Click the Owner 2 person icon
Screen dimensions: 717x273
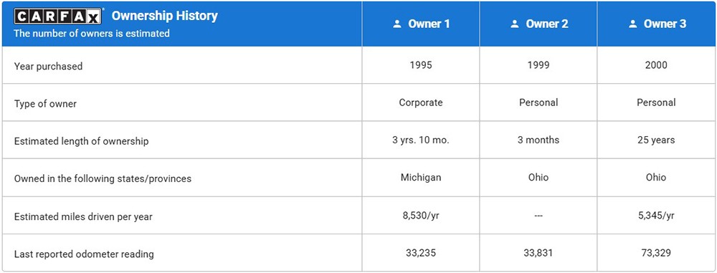coord(515,24)
